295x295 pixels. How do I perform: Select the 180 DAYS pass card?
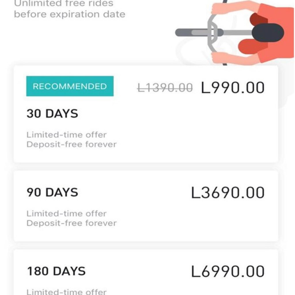146,272
